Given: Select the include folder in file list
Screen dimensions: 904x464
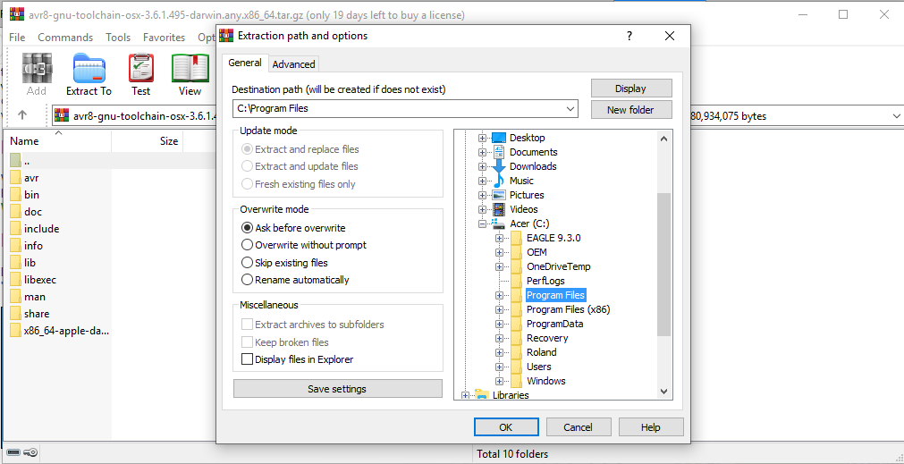Looking at the screenshot, I should point(41,229).
